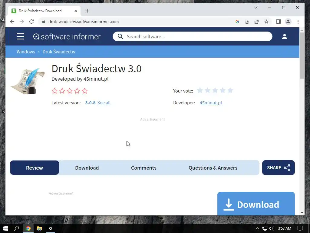
Task: Click the install app icon in the address bar
Action: (247, 22)
